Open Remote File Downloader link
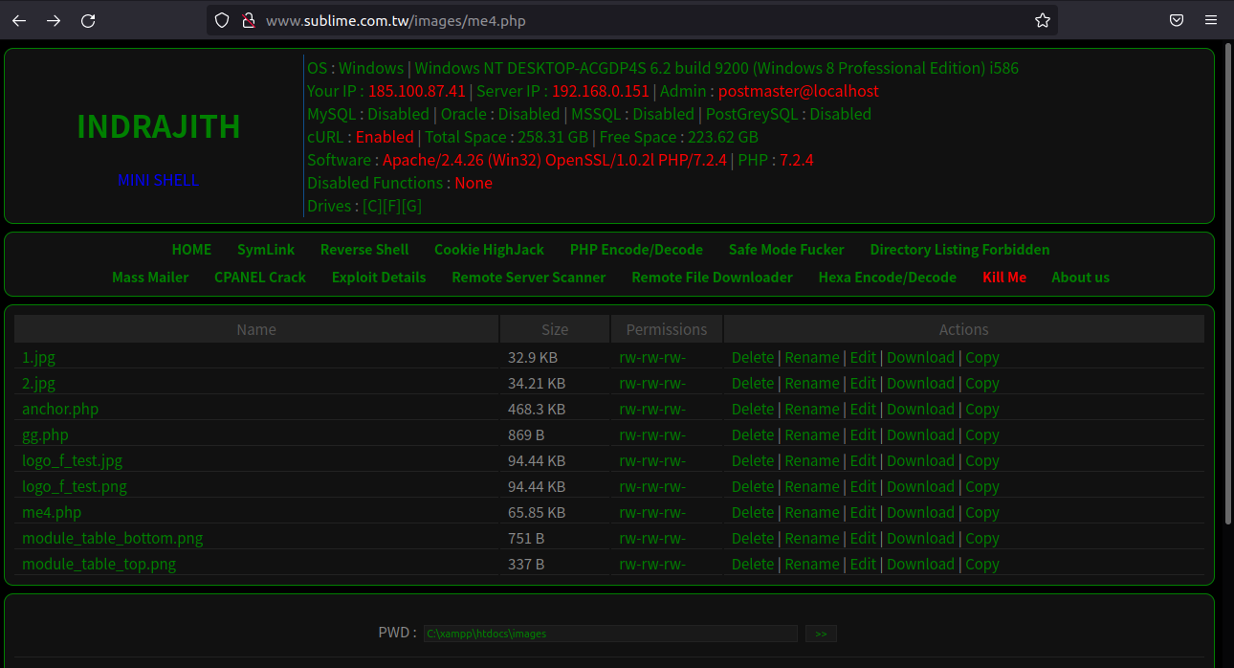 tap(712, 278)
